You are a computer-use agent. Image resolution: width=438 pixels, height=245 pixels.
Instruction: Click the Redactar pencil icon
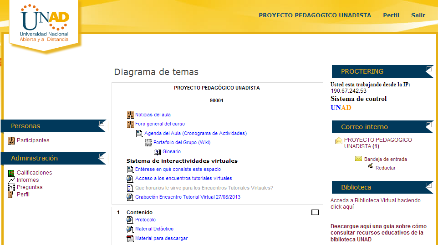[371, 167]
